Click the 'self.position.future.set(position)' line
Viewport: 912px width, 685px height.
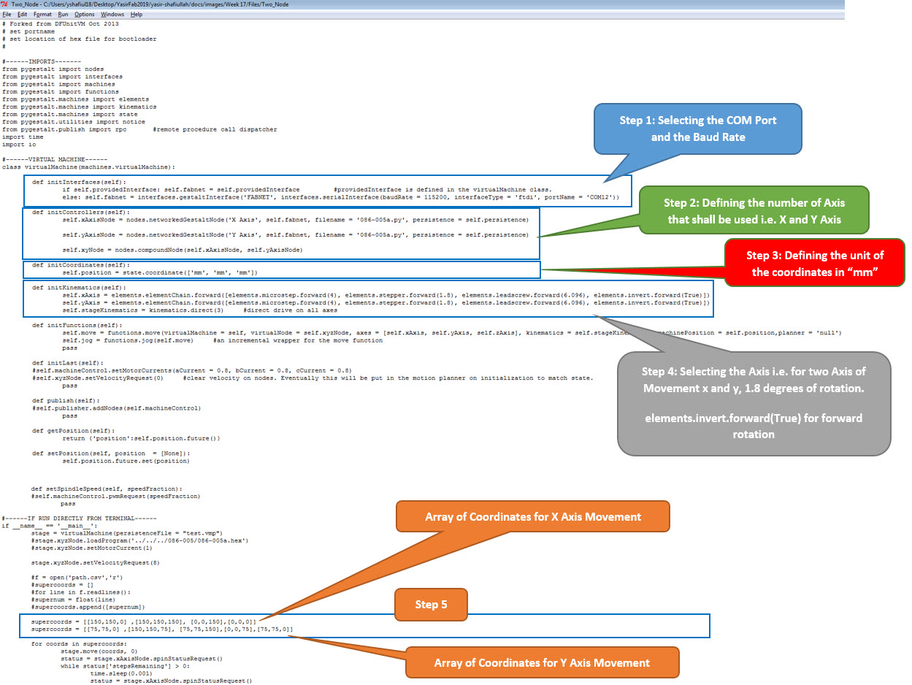pos(126,461)
